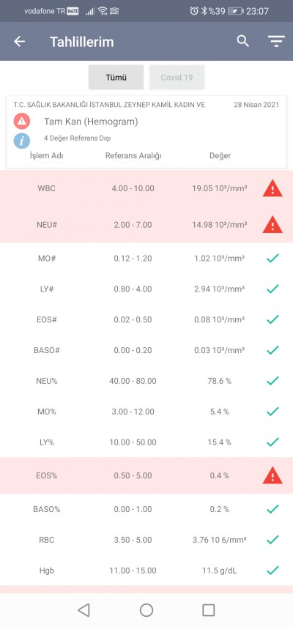293x627 pixels.
Task: Tap blue info icon on result card
Action: 22,141
